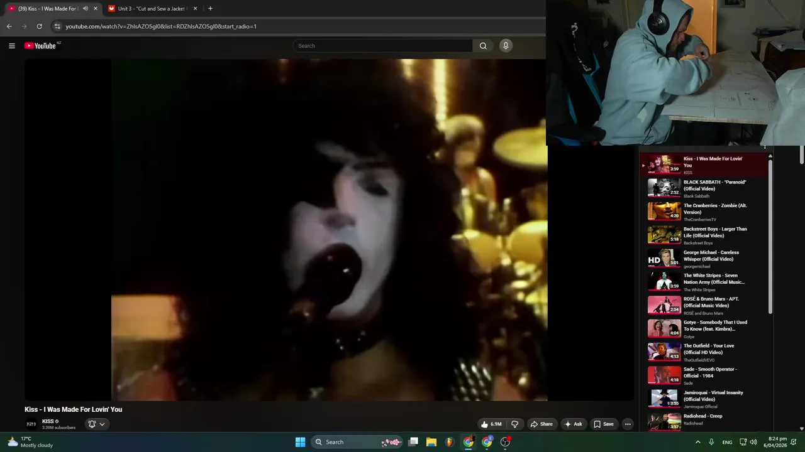The width and height of the screenshot is (805, 452).
Task: Open the KISS channel avatar
Action: click(x=31, y=424)
